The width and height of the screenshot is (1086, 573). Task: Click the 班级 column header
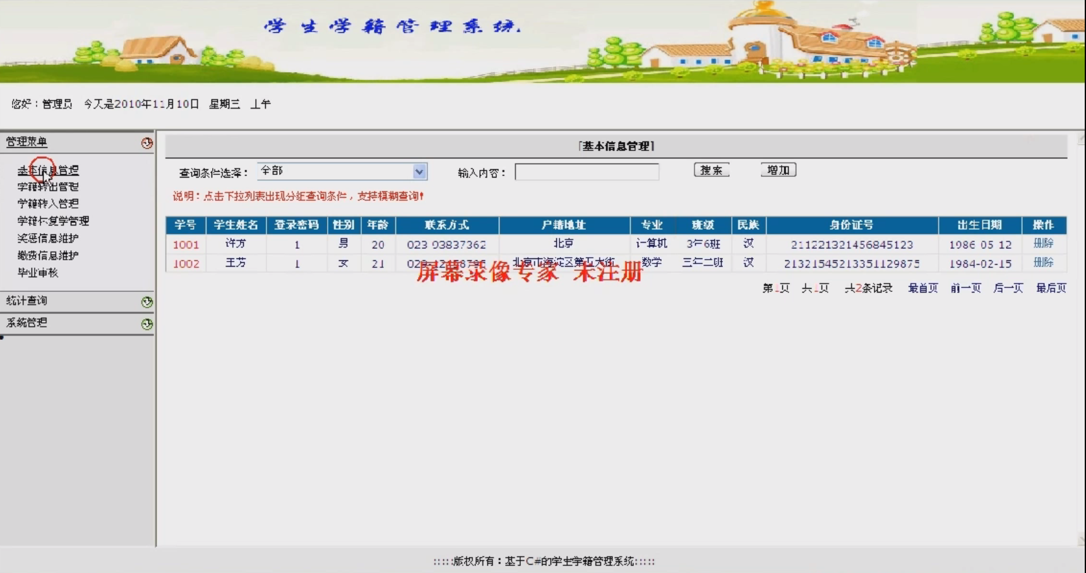point(703,225)
